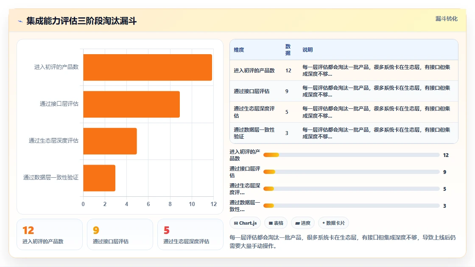This screenshot has height=267, width=475.
Task: Click the value 9 in the table
Action: coord(287,91)
